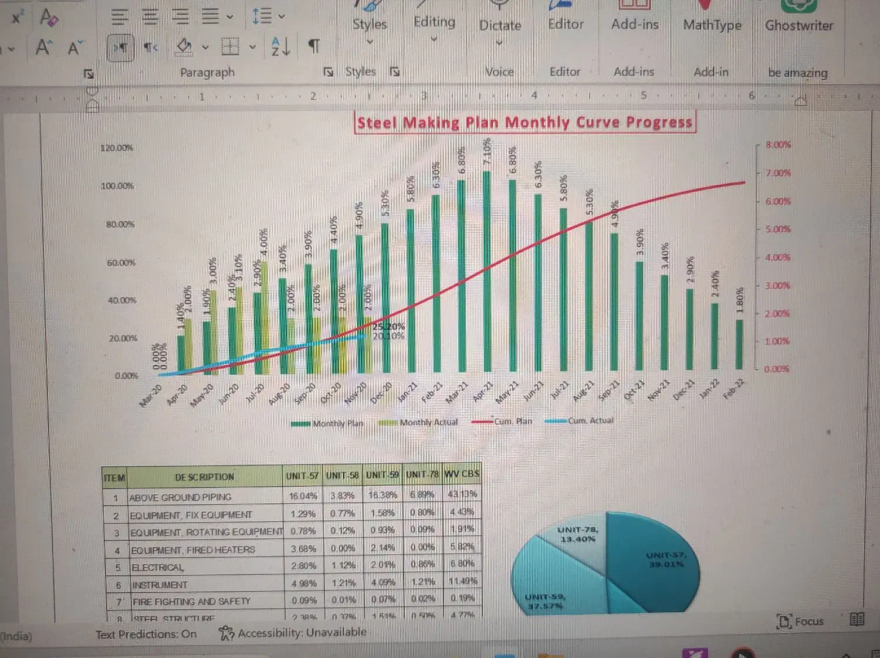Click the Cum. Actual legend entry
The image size is (880, 658).
579,420
